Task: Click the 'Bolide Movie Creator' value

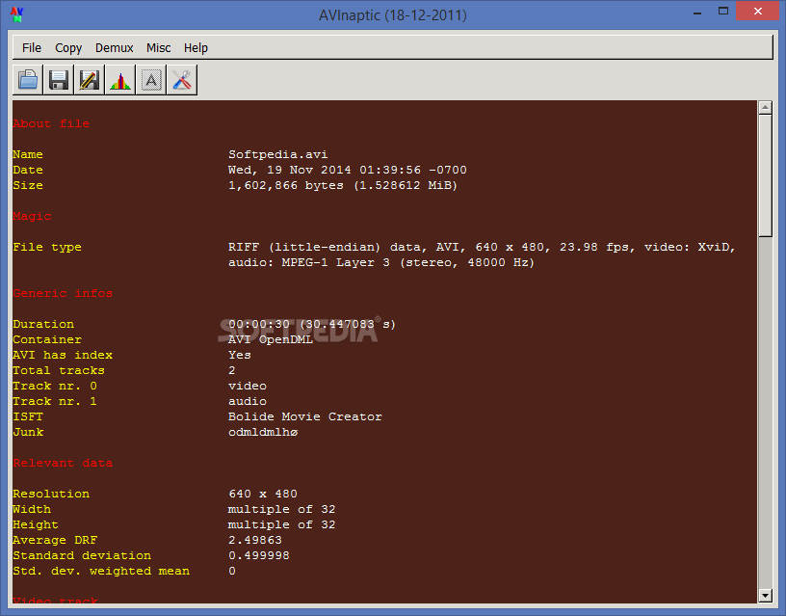Action: pyautogui.click(x=305, y=416)
